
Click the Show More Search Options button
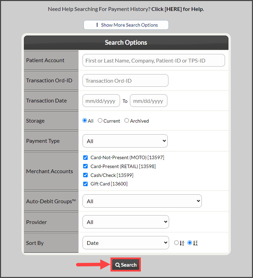(126, 25)
